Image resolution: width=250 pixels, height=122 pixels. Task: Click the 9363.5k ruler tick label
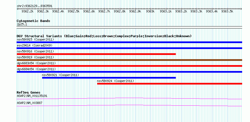pos(227,11)
